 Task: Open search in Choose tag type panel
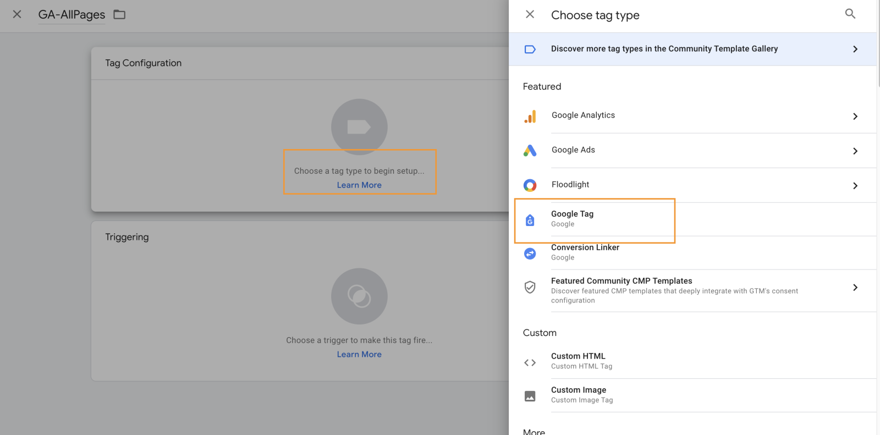pyautogui.click(x=850, y=14)
